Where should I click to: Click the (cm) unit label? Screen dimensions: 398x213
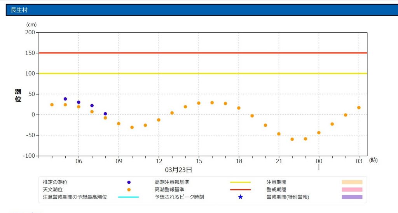pyautogui.click(x=31, y=25)
